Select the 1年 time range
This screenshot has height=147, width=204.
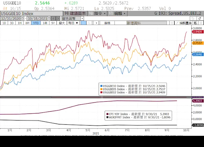[x=45, y=23]
